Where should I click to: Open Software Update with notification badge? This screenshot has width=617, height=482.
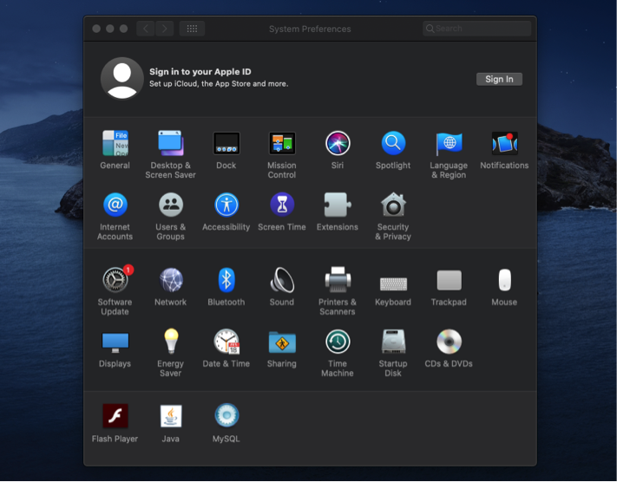[115, 280]
